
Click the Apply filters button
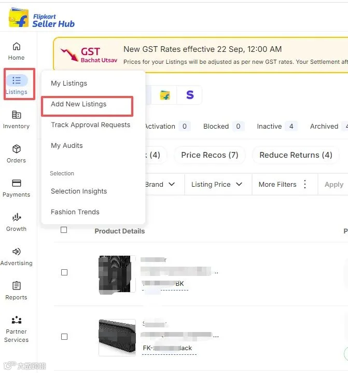pyautogui.click(x=333, y=184)
